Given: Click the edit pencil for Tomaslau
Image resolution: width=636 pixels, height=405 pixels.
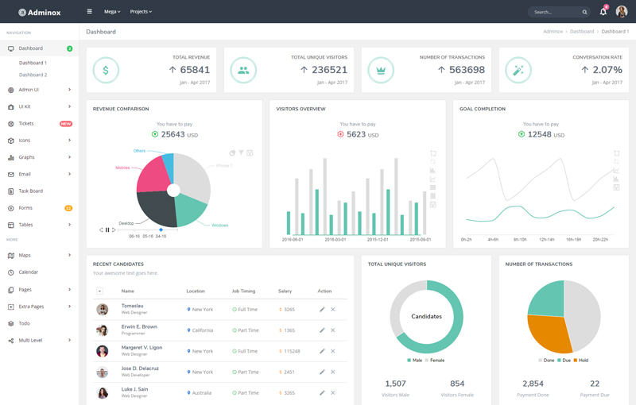Looking at the screenshot, I should click(x=322, y=310).
